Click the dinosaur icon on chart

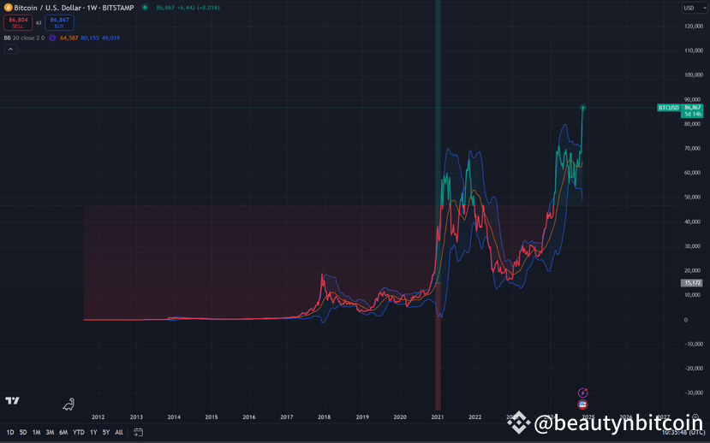tap(69, 405)
